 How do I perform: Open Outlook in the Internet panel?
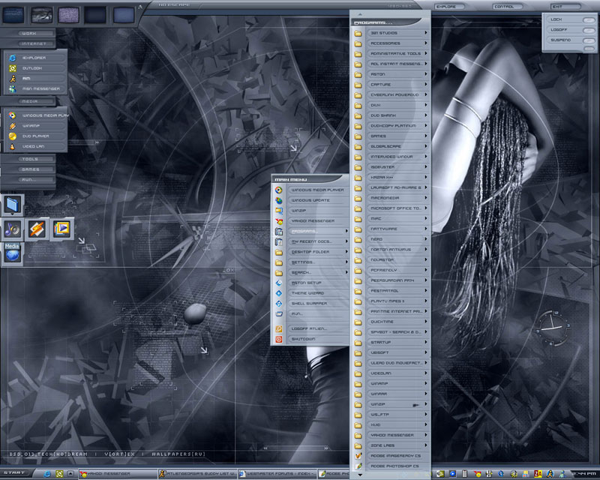coord(33,67)
